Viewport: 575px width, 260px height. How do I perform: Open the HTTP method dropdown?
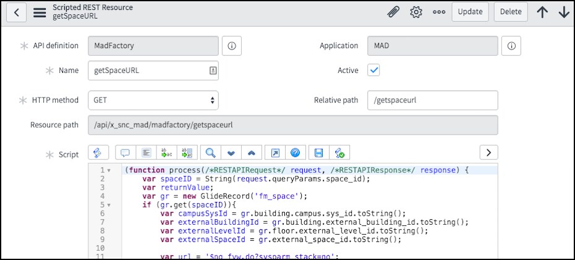(x=153, y=100)
